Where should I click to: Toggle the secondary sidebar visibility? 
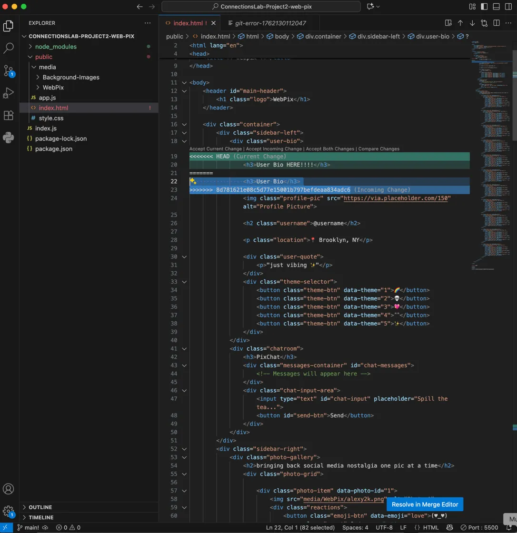tap(508, 7)
